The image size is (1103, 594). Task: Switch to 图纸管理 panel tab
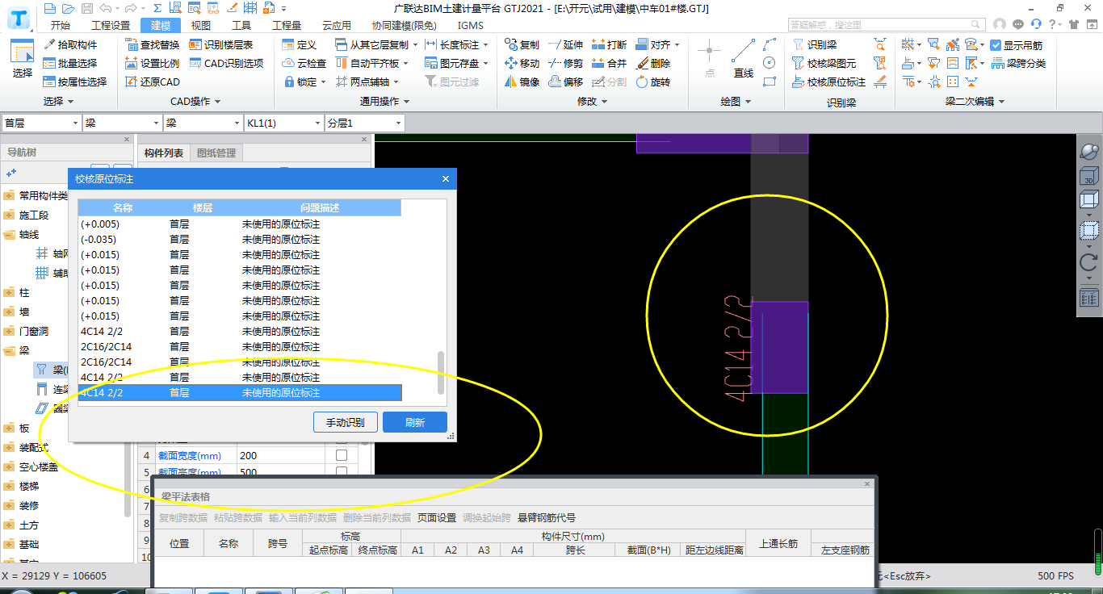tap(216, 153)
